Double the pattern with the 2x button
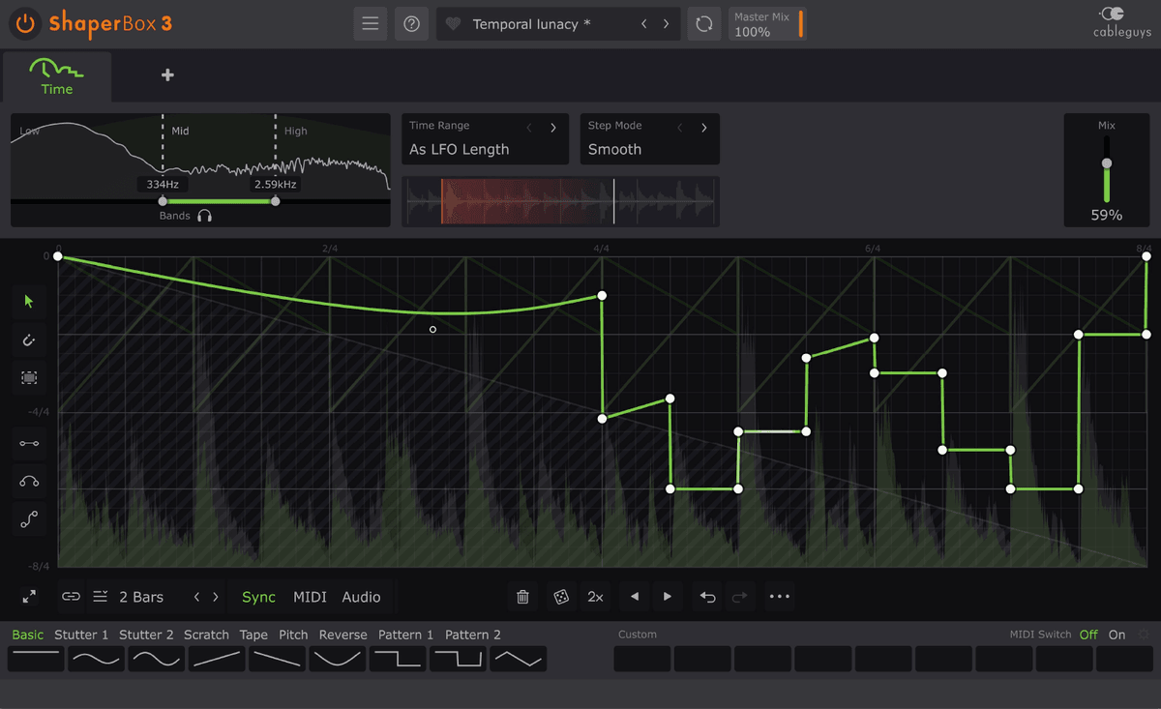The image size is (1161, 709). click(x=595, y=597)
